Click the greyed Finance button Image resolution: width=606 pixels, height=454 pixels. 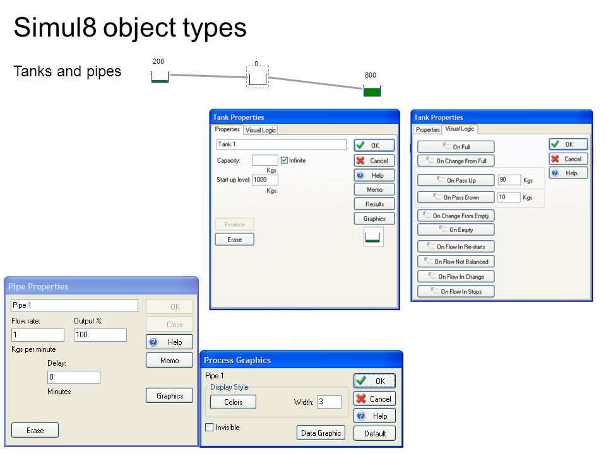[x=235, y=224]
